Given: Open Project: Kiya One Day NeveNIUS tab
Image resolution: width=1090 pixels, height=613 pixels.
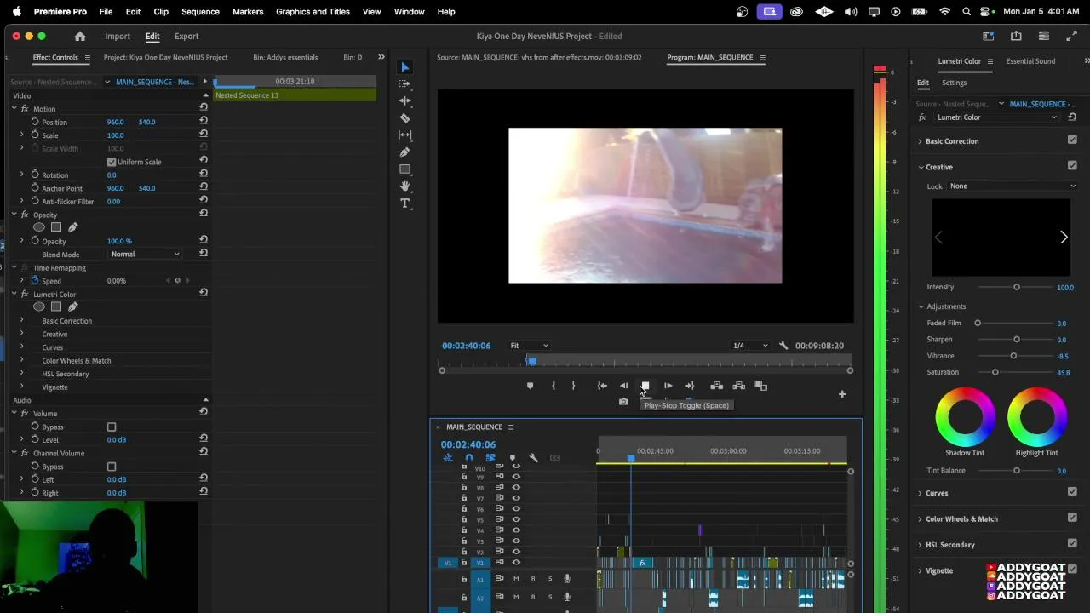Looking at the screenshot, I should click(x=165, y=58).
